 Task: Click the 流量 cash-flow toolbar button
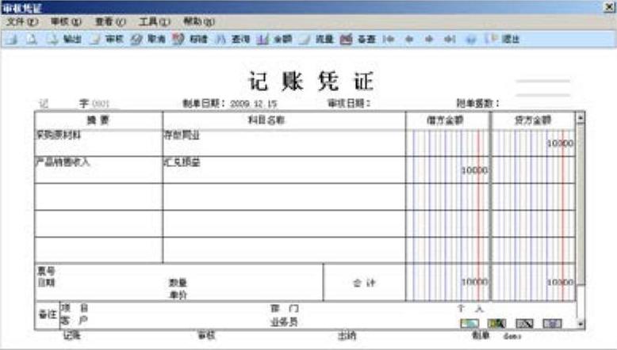click(x=316, y=39)
